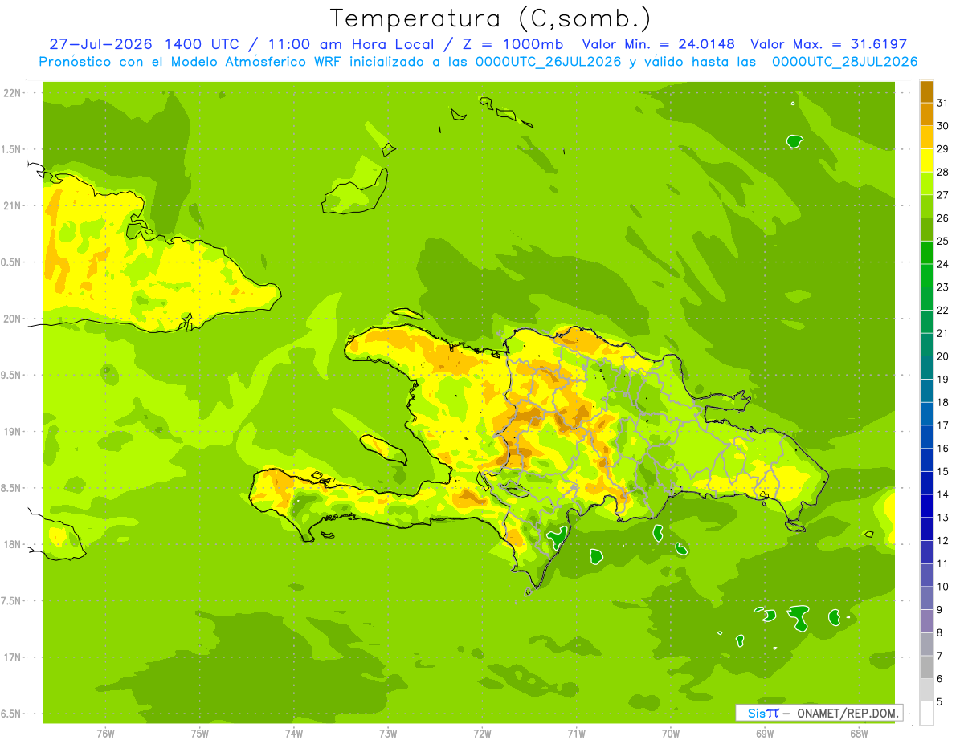Pick the orange swatch between legend 30 and 31

926,115
